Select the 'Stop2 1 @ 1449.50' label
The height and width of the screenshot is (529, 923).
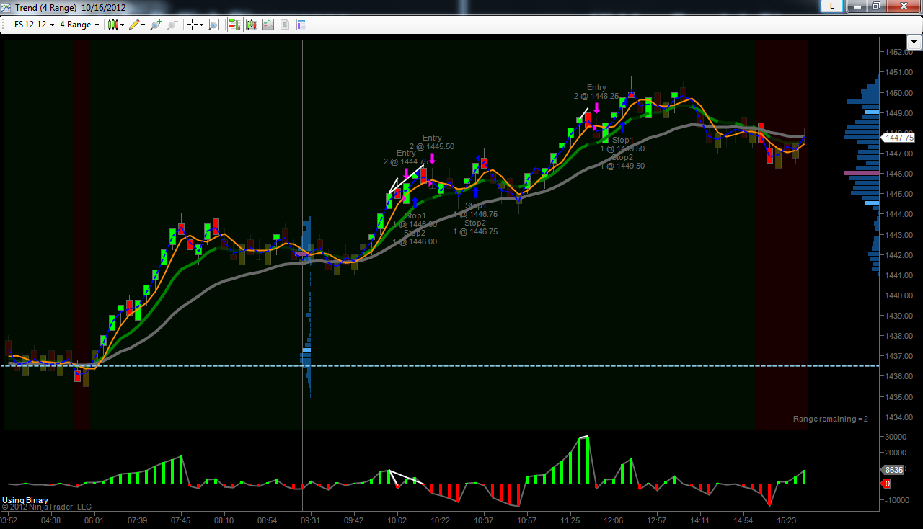(x=622, y=161)
